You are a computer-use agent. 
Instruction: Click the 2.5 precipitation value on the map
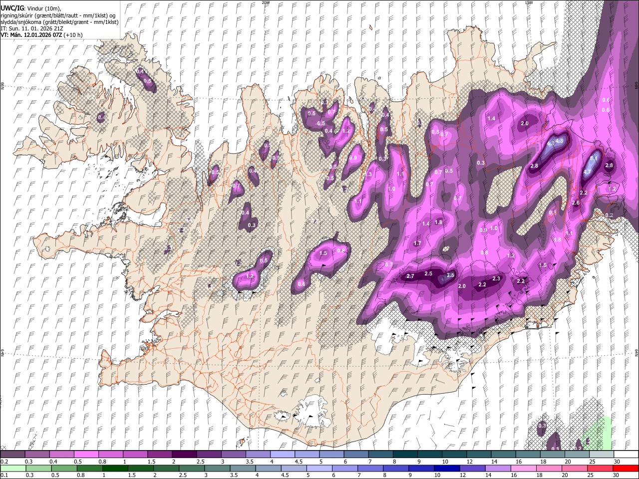(428, 274)
